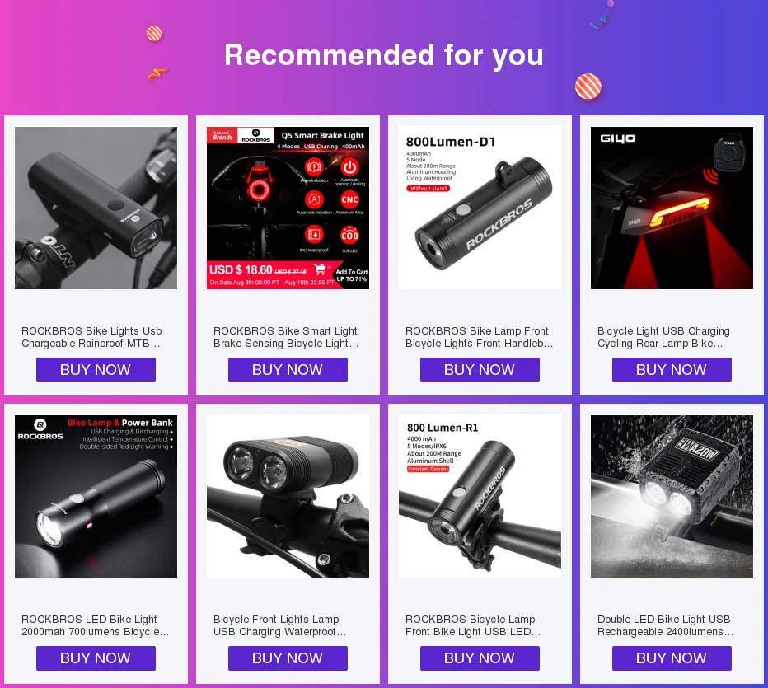
Task: Open the 800 Lumen-R1 product image
Action: (x=480, y=496)
